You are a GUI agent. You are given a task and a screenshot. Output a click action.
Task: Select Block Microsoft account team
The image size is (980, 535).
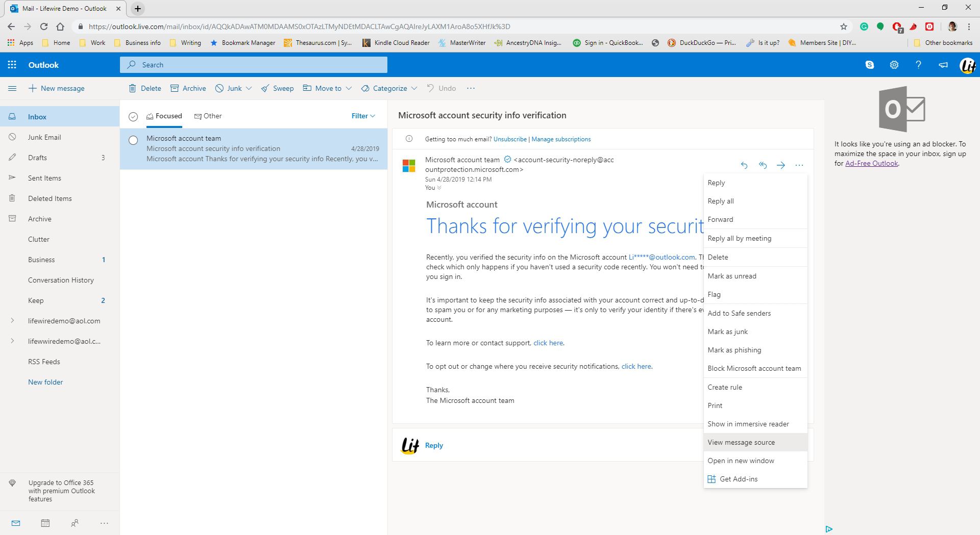click(755, 368)
